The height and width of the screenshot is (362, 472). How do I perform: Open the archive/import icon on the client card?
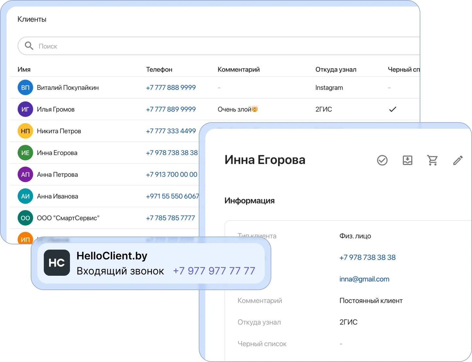[407, 160]
